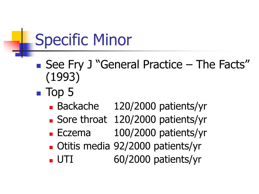Image resolution: width=259 pixels, height=194 pixels.
Task: Click the '(1993)' year text
Action: point(63,77)
